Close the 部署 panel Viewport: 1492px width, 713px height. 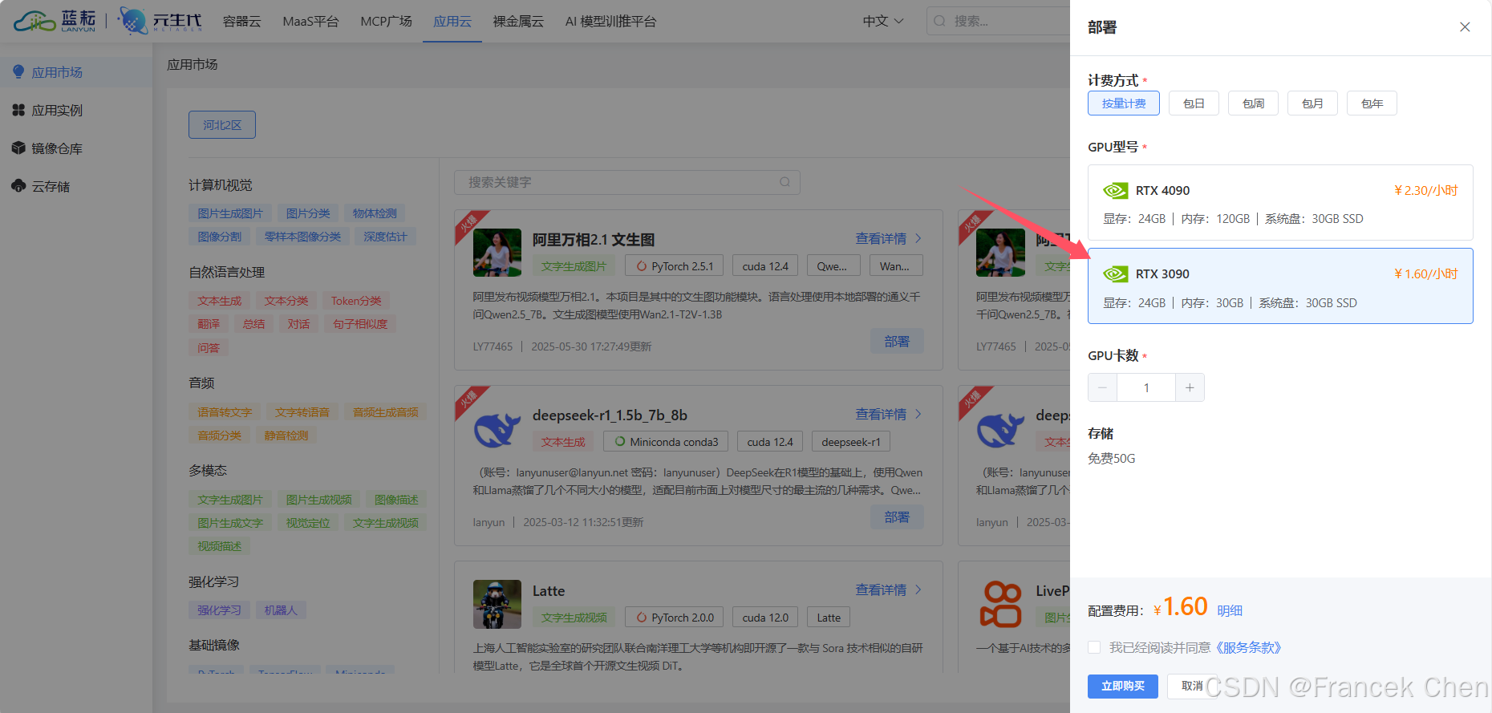(1465, 27)
